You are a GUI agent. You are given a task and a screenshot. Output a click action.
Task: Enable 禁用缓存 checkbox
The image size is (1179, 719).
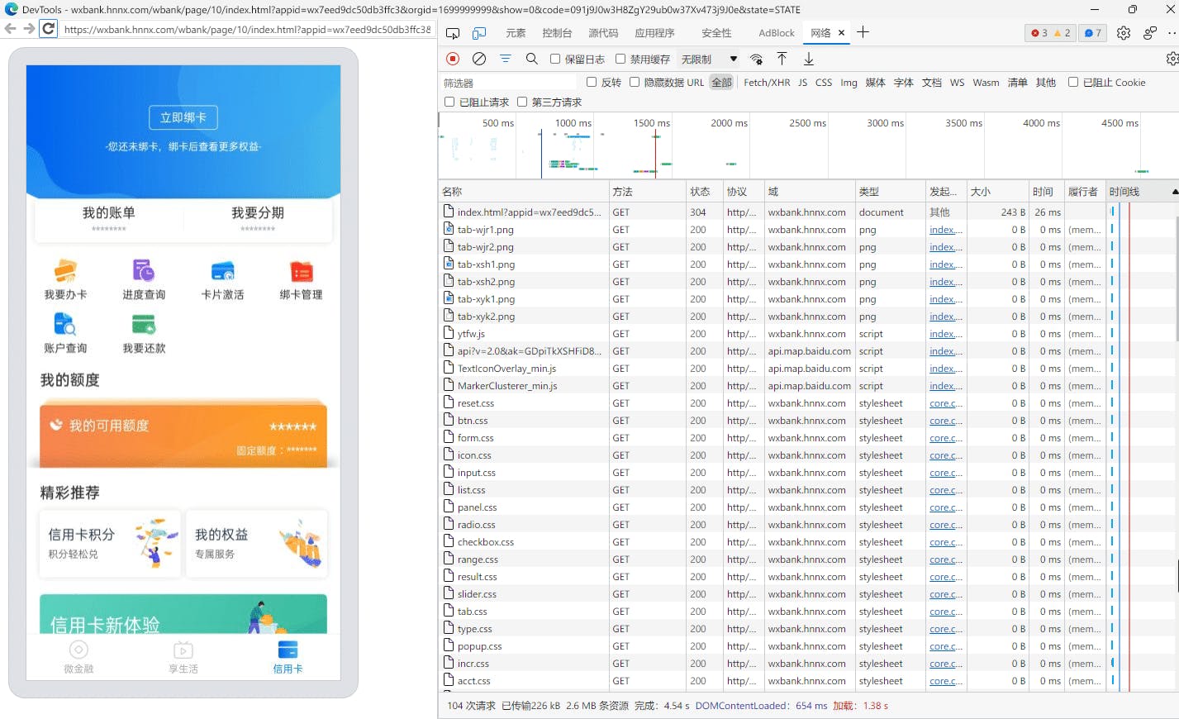click(620, 59)
